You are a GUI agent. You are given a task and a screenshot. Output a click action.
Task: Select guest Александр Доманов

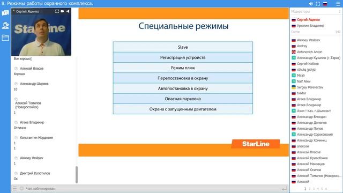(x=311, y=123)
